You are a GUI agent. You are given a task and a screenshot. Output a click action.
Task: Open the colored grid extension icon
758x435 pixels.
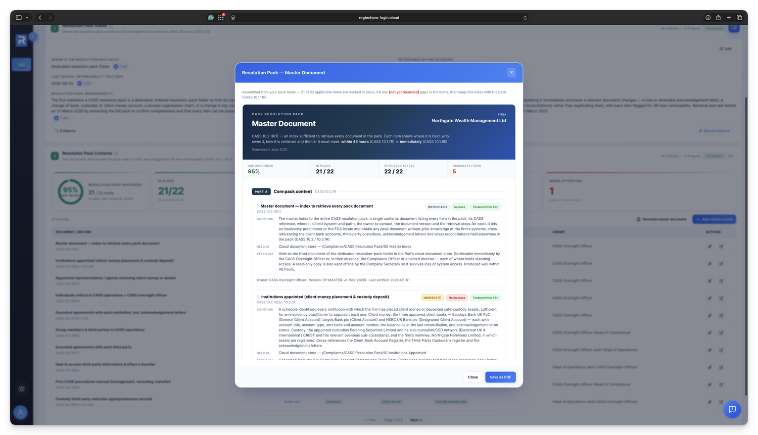click(x=221, y=17)
